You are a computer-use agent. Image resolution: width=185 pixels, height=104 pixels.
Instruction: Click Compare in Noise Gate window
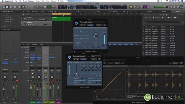[84, 59]
